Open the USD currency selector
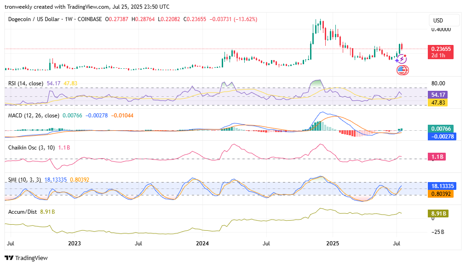 444,21
